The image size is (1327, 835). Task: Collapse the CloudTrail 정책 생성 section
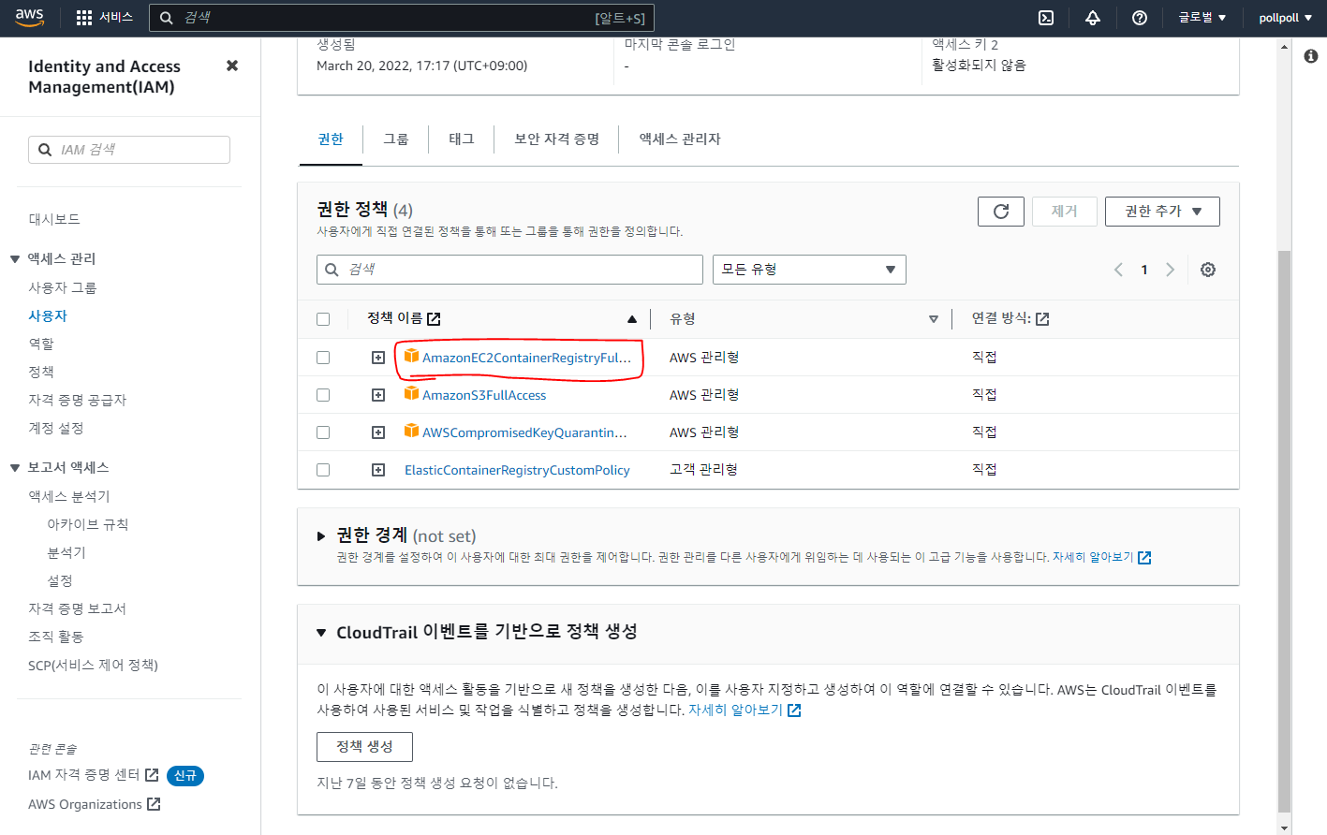click(x=321, y=633)
